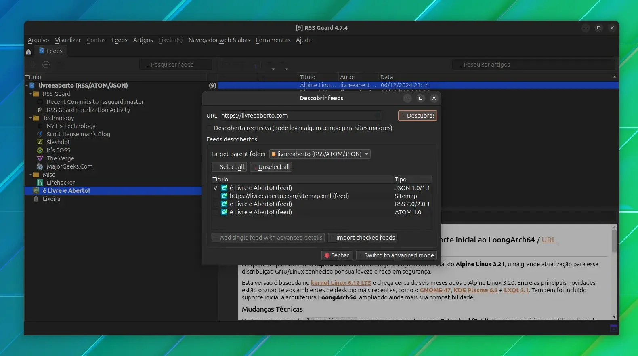Click the status bar icon at bottom right
The image size is (638, 356).
click(x=613, y=329)
